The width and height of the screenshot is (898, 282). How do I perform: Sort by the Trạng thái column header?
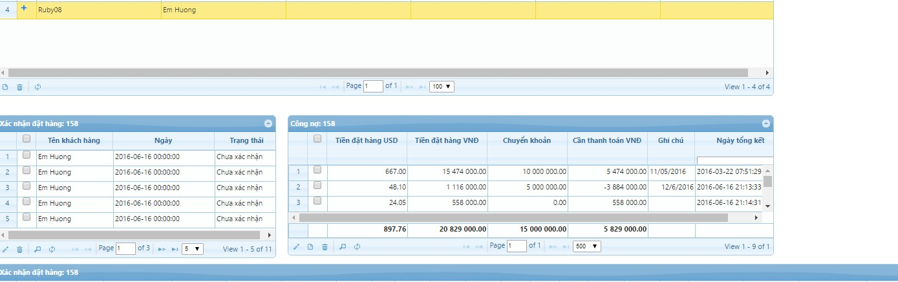(x=244, y=140)
